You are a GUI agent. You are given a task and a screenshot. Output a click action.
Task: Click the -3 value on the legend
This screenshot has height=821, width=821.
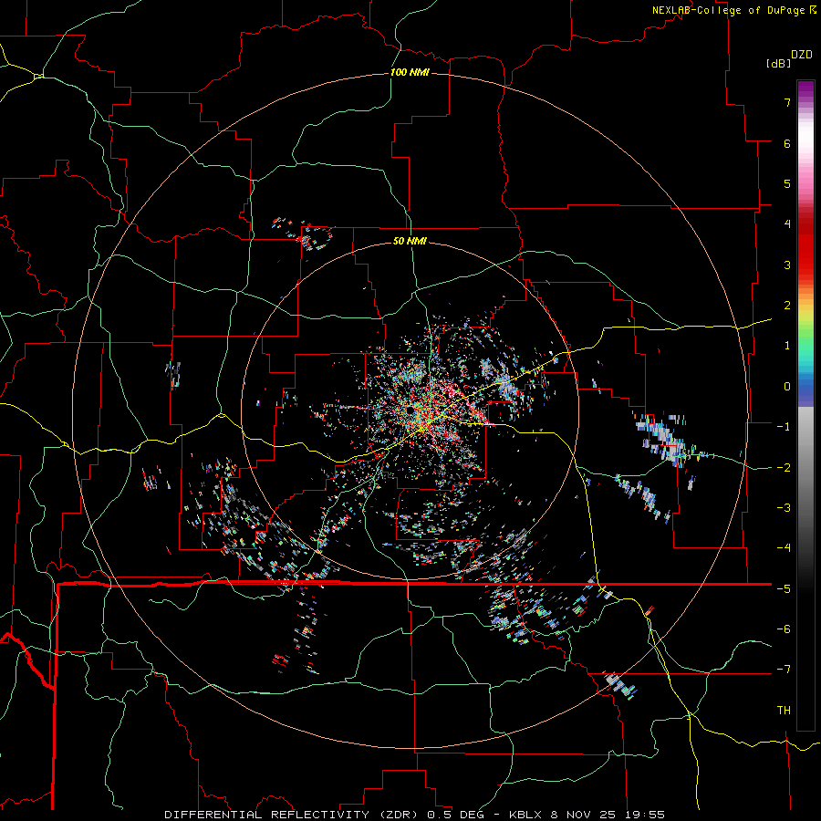pyautogui.click(x=784, y=508)
